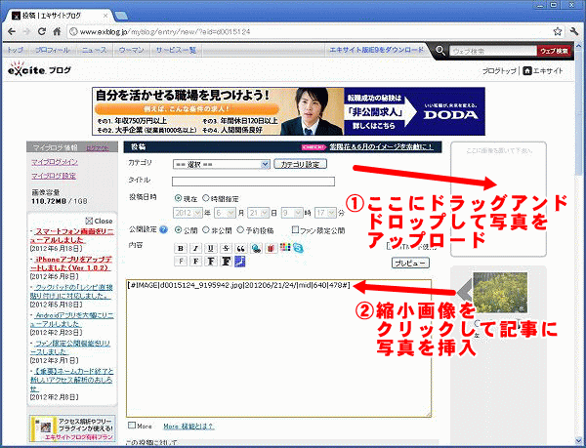Open the browser wrench menu

574,32
